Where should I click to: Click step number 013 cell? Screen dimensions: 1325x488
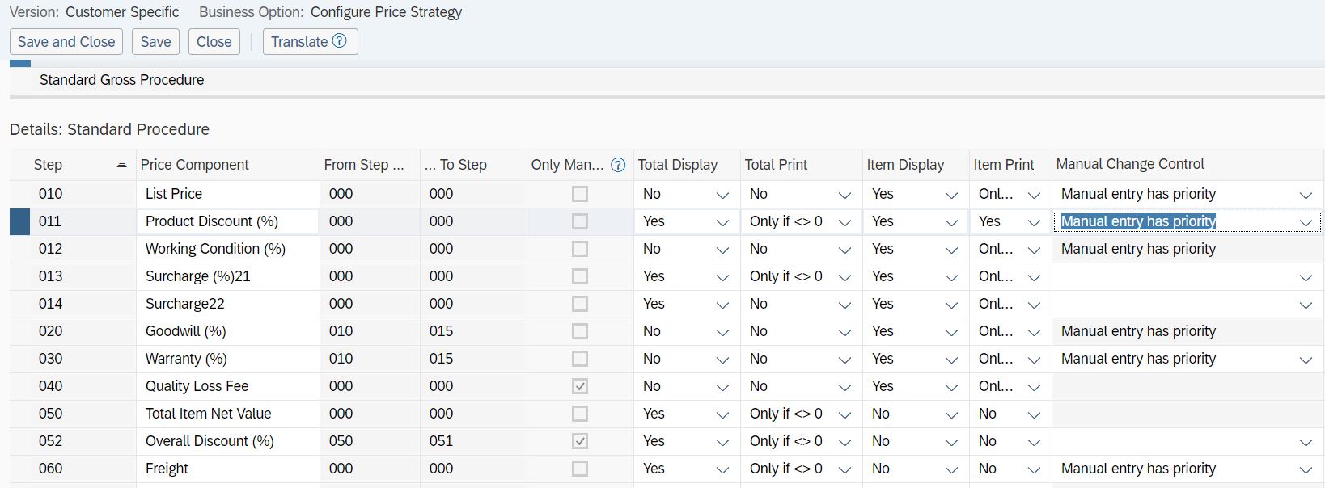click(83, 276)
